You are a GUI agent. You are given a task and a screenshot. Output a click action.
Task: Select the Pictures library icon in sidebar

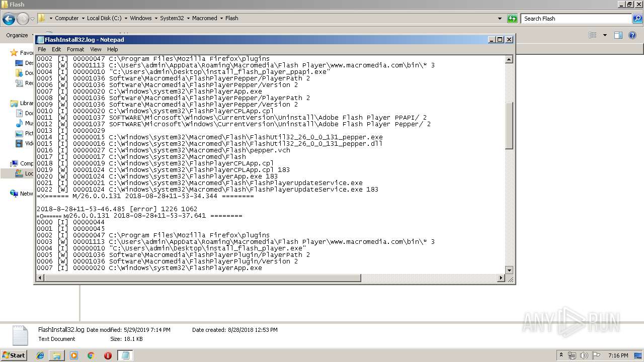(x=19, y=133)
